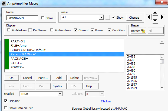The height and width of the screenshot is (111, 168).
Task: Close the Amplifier Macro dialog
Action: point(162,2)
